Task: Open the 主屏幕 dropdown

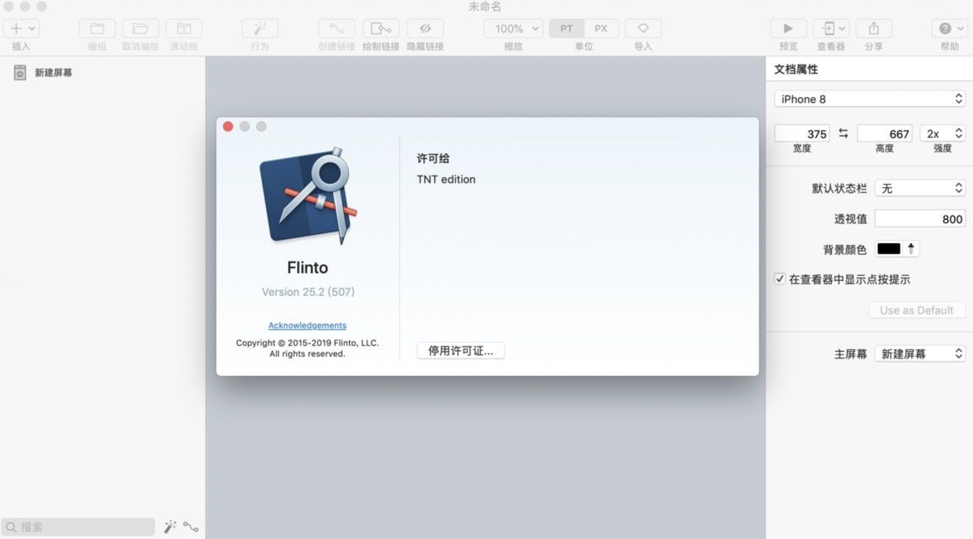Action: pos(920,353)
